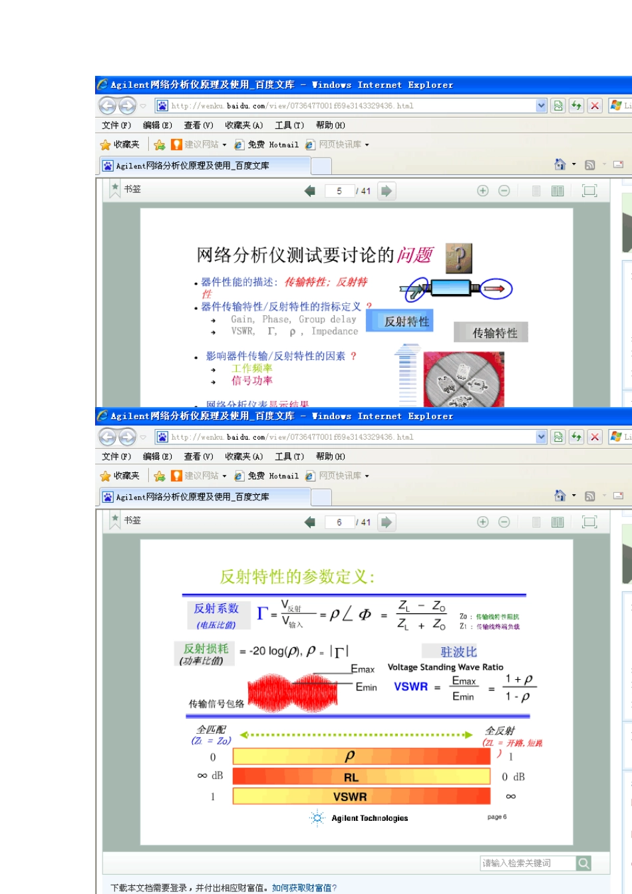Open 查看 menu in page 5 window
The image size is (632, 894).
[198, 125]
